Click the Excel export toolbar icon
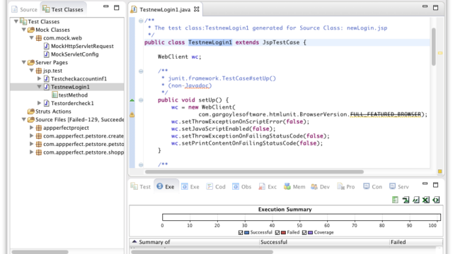Screen dimensions: 453x254 (426, 200)
